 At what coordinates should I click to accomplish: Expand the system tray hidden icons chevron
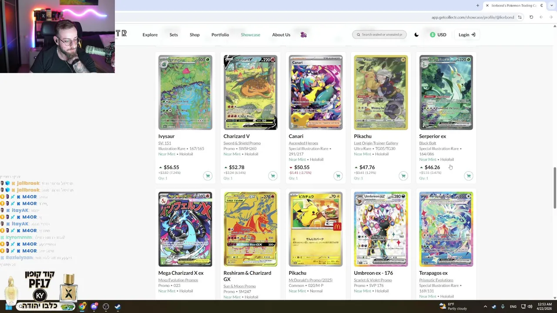coord(485,306)
